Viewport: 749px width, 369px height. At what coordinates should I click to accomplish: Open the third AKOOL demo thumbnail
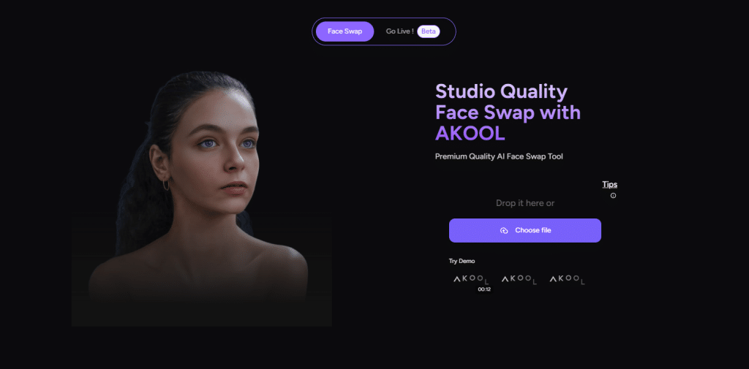coord(567,280)
